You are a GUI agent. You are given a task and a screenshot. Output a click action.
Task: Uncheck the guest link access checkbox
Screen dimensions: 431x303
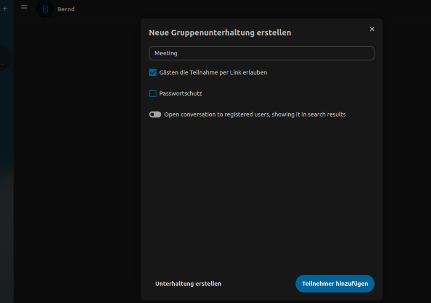pyautogui.click(x=153, y=72)
